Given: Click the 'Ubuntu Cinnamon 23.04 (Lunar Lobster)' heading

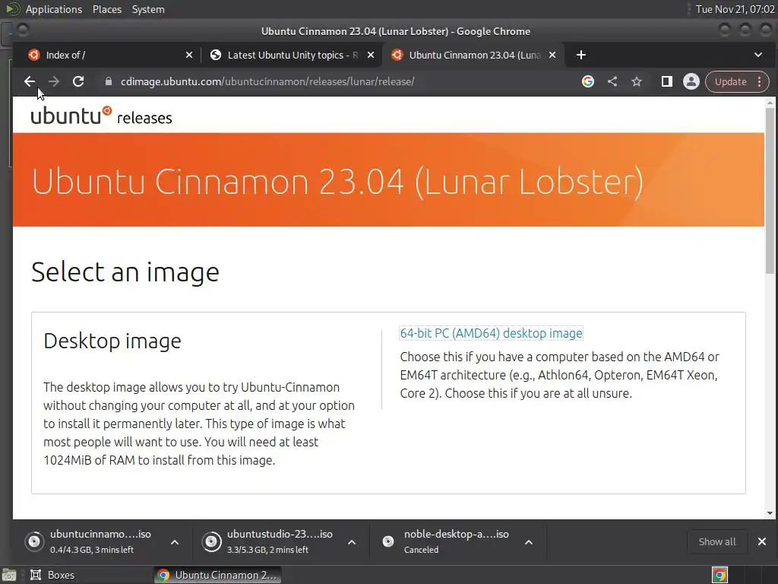Looking at the screenshot, I should click(x=337, y=181).
